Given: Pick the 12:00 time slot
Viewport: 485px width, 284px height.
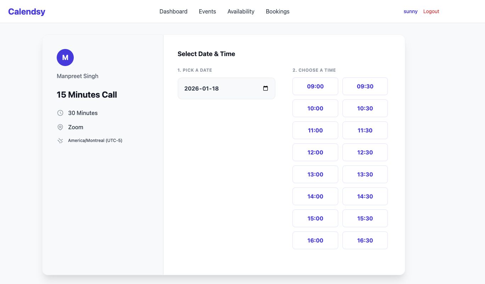Looking at the screenshot, I should 315,152.
